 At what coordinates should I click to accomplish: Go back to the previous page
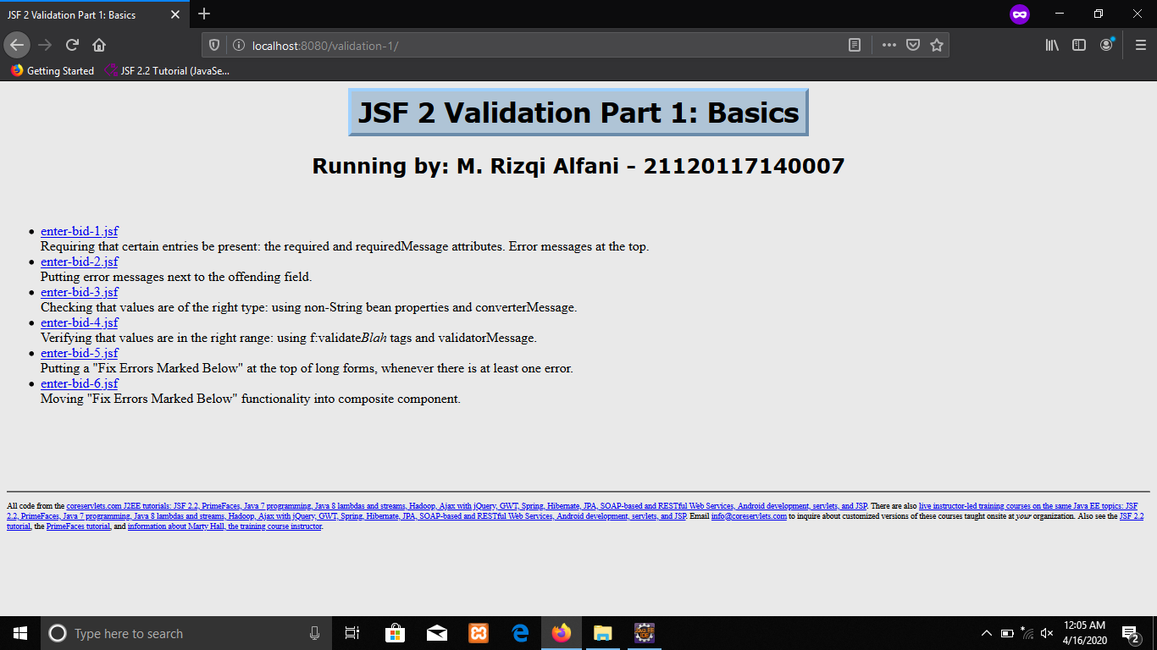coord(17,45)
